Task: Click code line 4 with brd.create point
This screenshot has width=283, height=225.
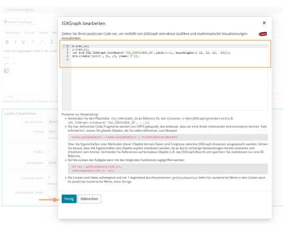Action: tap(105, 56)
